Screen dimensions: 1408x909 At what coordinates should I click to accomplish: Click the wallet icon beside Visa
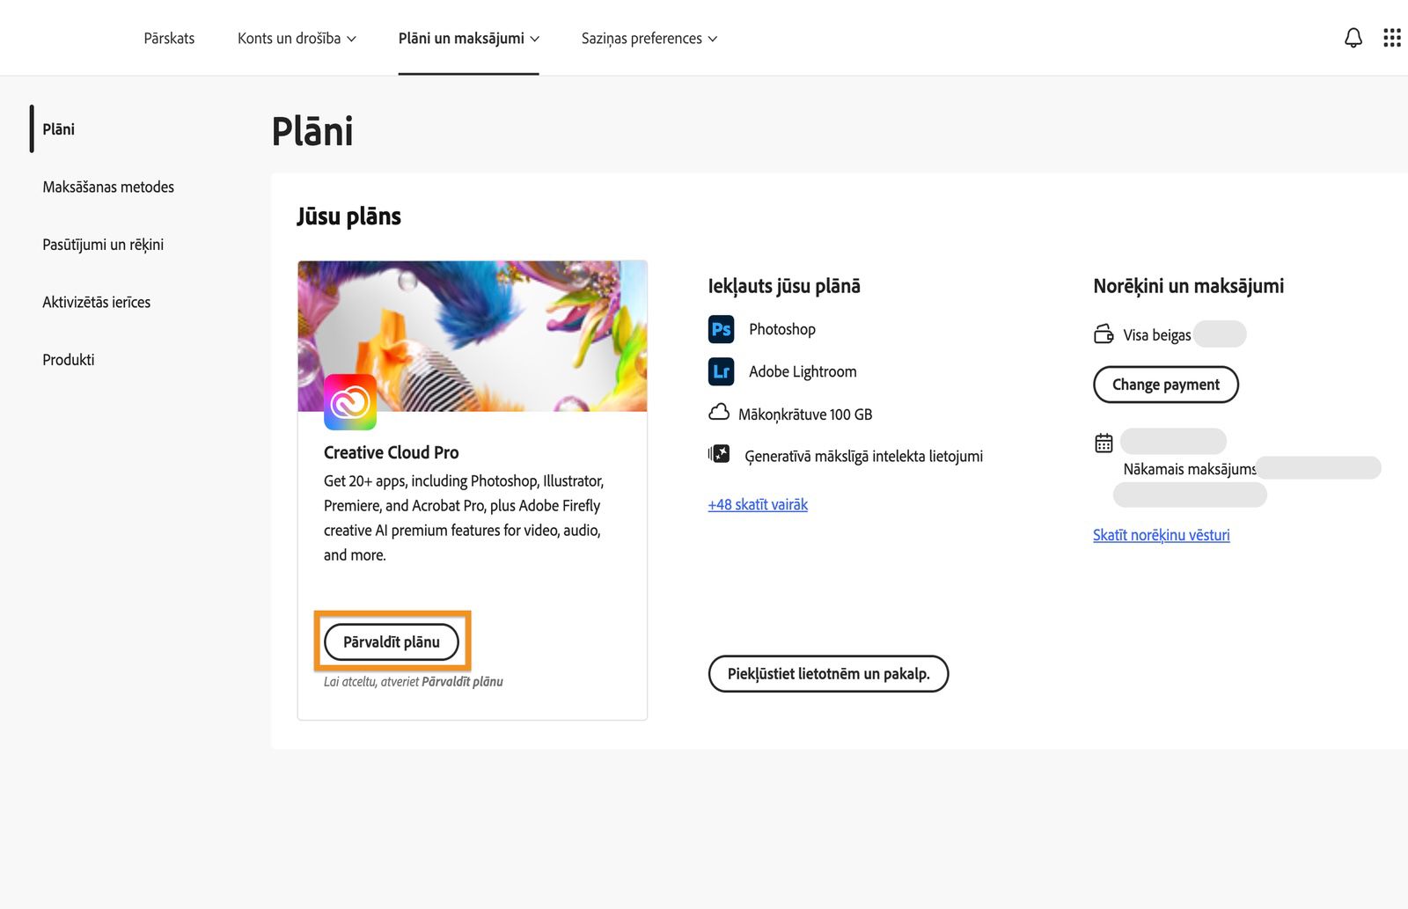[1103, 334]
